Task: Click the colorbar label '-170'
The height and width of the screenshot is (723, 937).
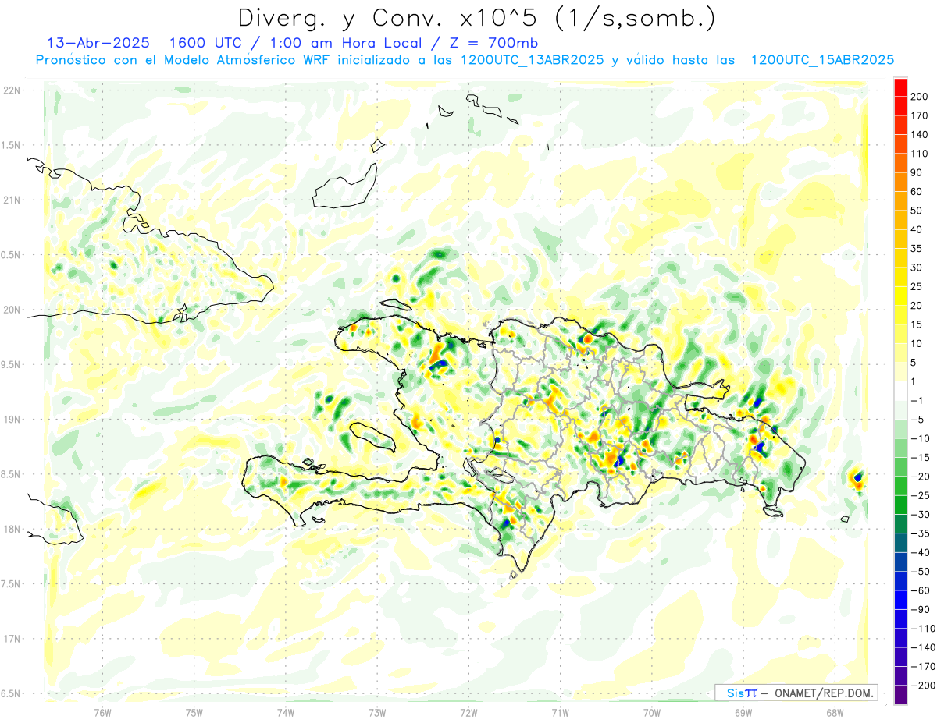Action: pyautogui.click(x=921, y=667)
